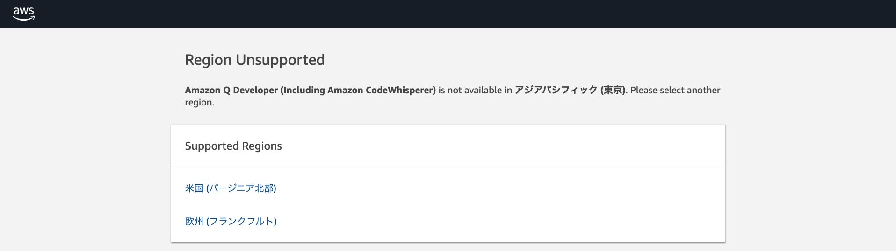Click the Region Unsupported heading
Image resolution: width=896 pixels, height=251 pixels.
(x=255, y=60)
